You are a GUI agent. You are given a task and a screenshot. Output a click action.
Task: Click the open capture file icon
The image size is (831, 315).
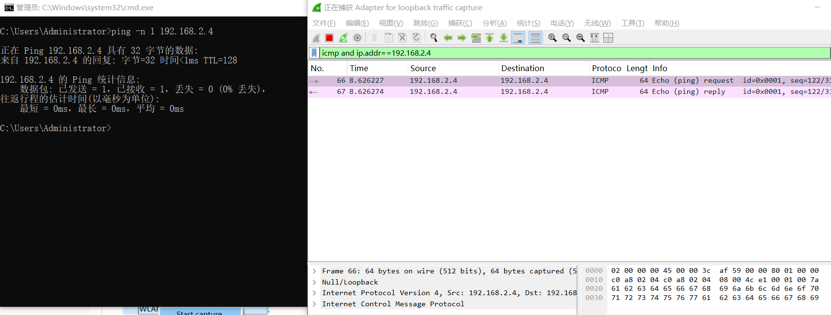pos(374,38)
